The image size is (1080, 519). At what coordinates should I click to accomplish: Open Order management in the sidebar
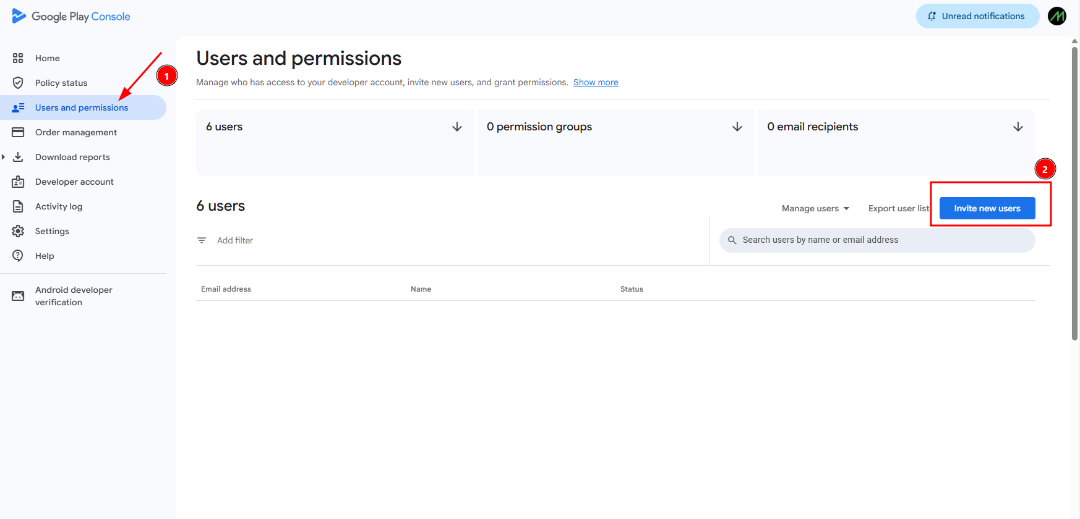tap(84, 132)
